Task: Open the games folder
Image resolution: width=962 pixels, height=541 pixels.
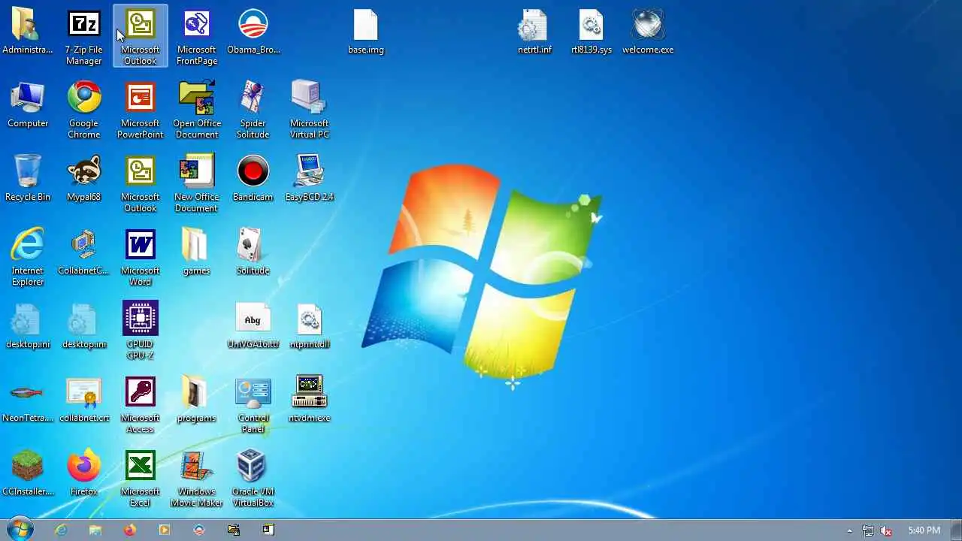Action: 196,252
